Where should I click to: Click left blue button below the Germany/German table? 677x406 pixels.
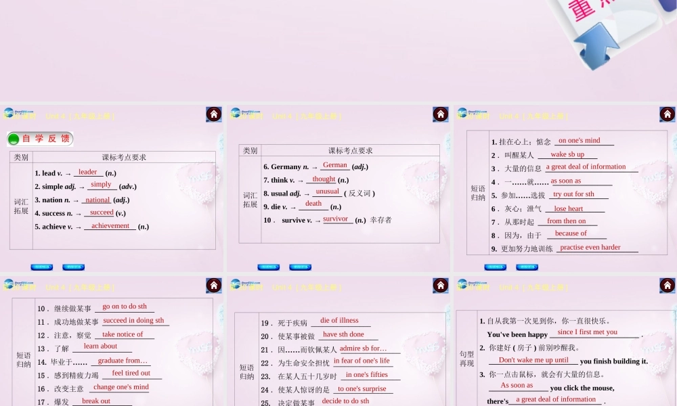[x=268, y=267]
